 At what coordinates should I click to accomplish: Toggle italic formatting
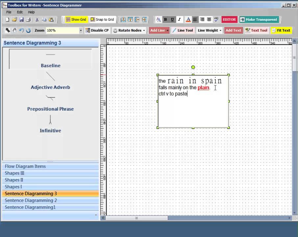179,20
